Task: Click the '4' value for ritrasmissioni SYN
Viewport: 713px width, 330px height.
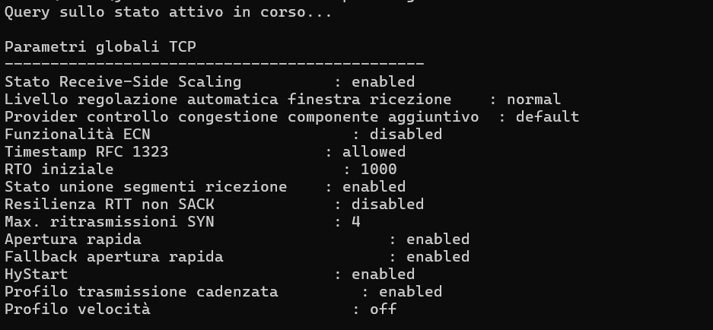Action: tap(355, 222)
